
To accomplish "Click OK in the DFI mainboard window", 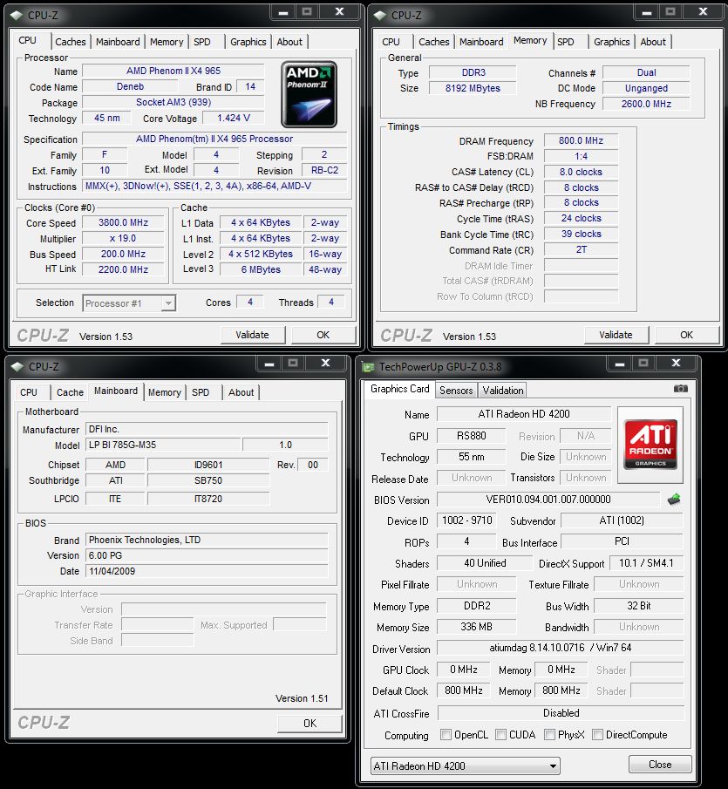I will pos(310,723).
